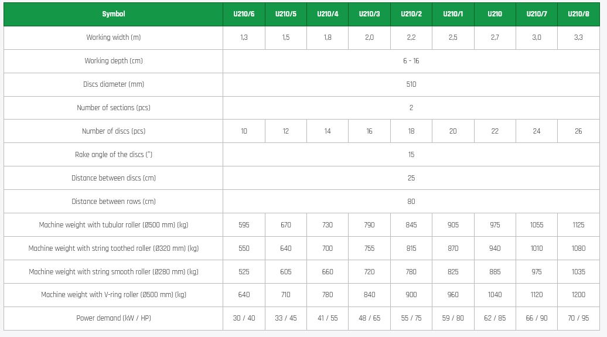Click the Distance between rows (cm) label
The width and height of the screenshot is (607, 337).
point(113,202)
